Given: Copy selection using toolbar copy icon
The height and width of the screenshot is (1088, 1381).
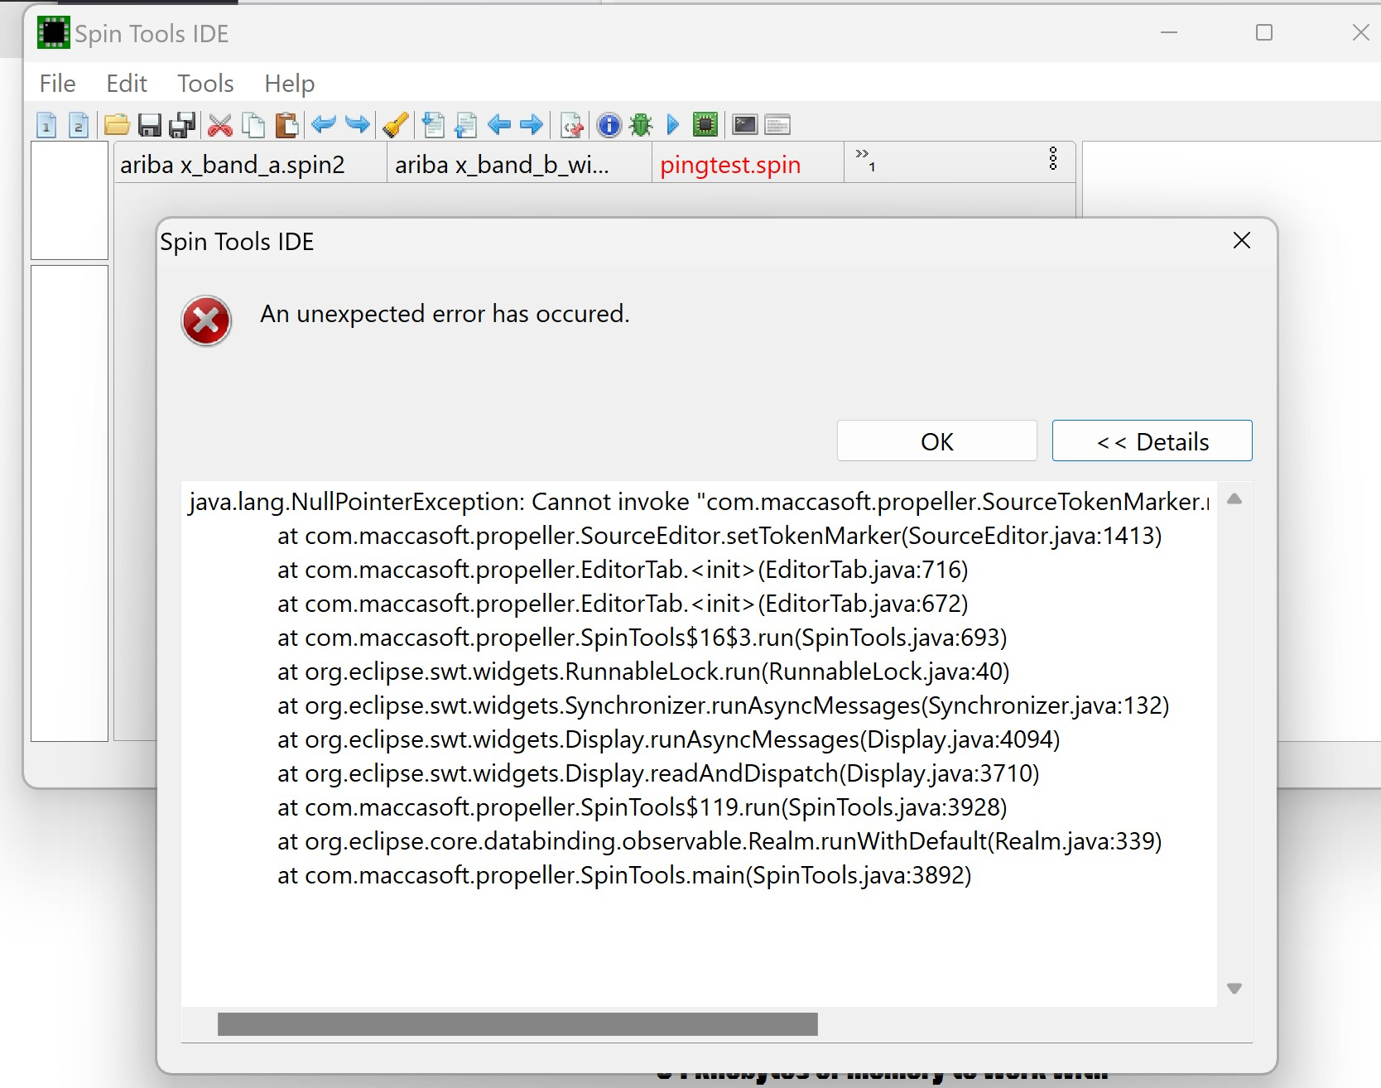Looking at the screenshot, I should point(253,125).
